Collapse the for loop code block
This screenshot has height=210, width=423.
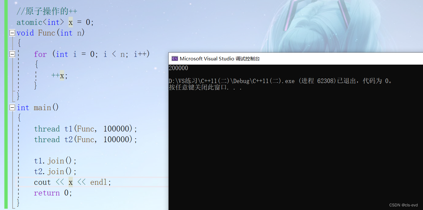[x=12, y=54]
